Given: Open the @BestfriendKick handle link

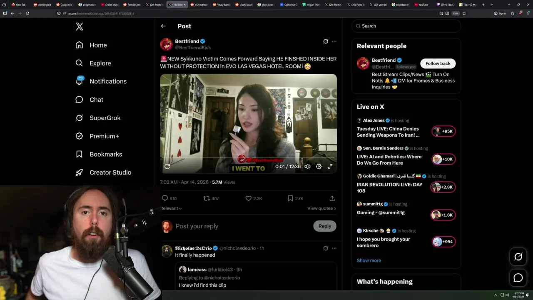Looking at the screenshot, I should click(193, 47).
